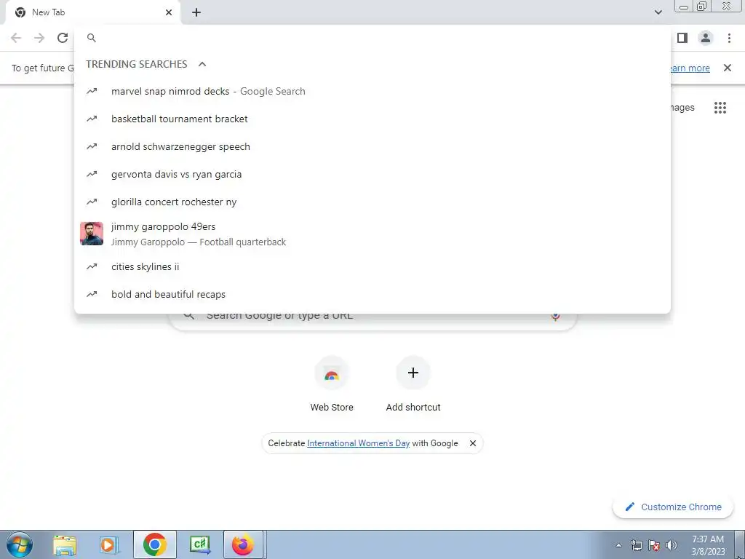Select suggestion cities skylines ii
This screenshot has height=559, width=745.
point(372,266)
